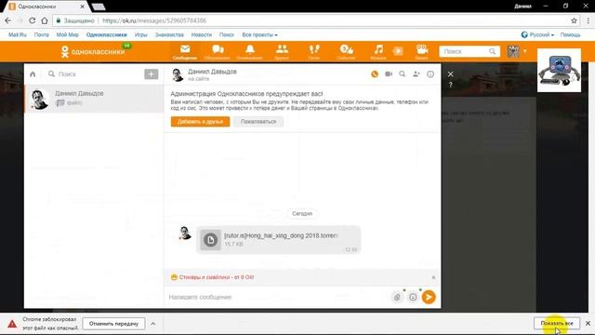Open the Friends icon in the orange bar
The width and height of the screenshot is (595, 335).
282,52
